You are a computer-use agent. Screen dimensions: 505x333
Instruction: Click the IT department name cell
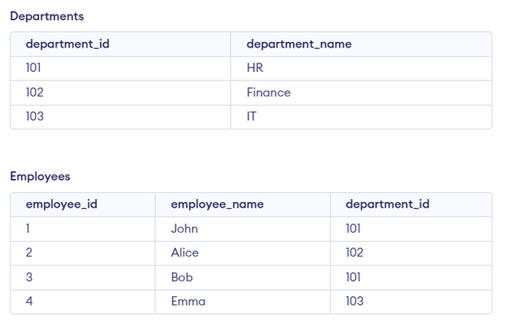tap(252, 117)
